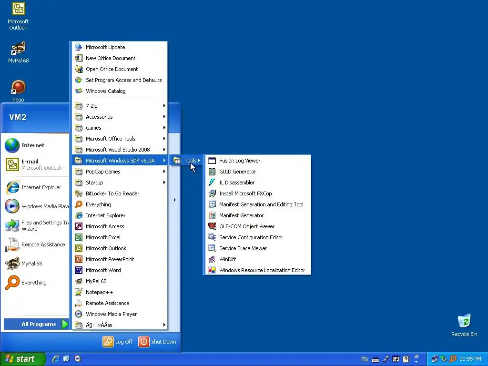This screenshot has width=488, height=366.
Task: Open Fusion Log Viewer icon in Tools submenu
Action: [212, 161]
